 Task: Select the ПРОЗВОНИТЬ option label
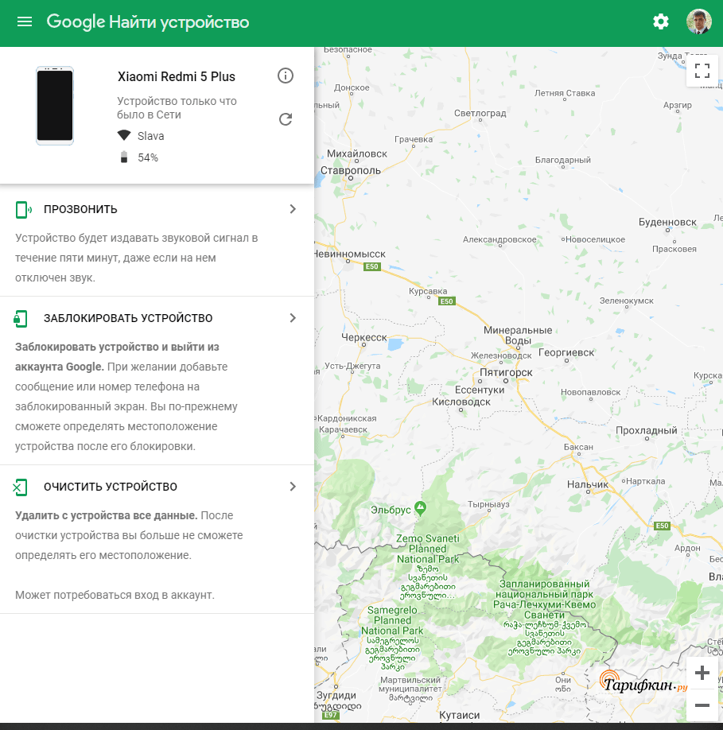[x=80, y=209]
